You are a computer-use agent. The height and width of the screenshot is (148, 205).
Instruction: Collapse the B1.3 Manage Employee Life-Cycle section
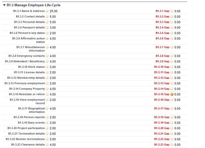point(4,5)
